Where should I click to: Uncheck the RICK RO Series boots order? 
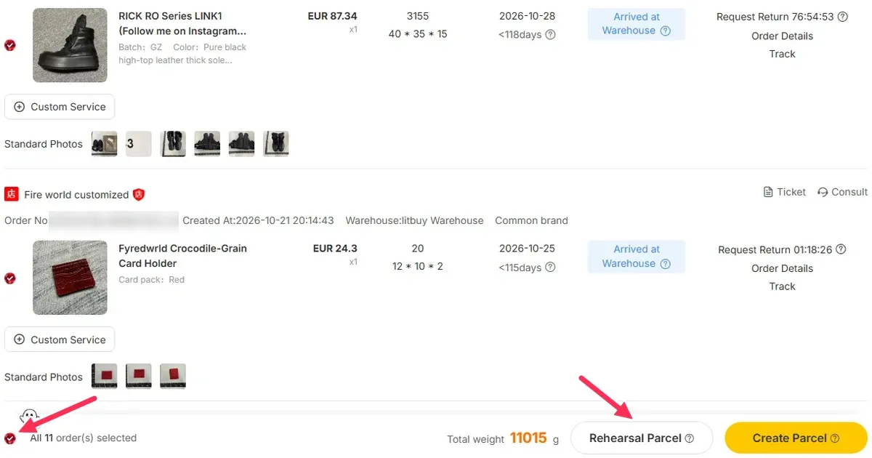tap(10, 45)
